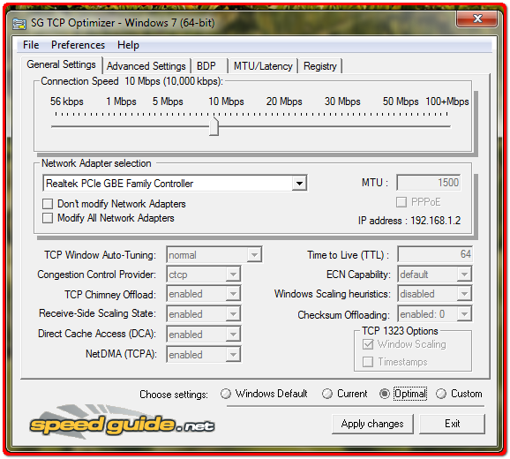The width and height of the screenshot is (510, 459).
Task: Set slider at the 56 kbps mark
Action: 56,126
